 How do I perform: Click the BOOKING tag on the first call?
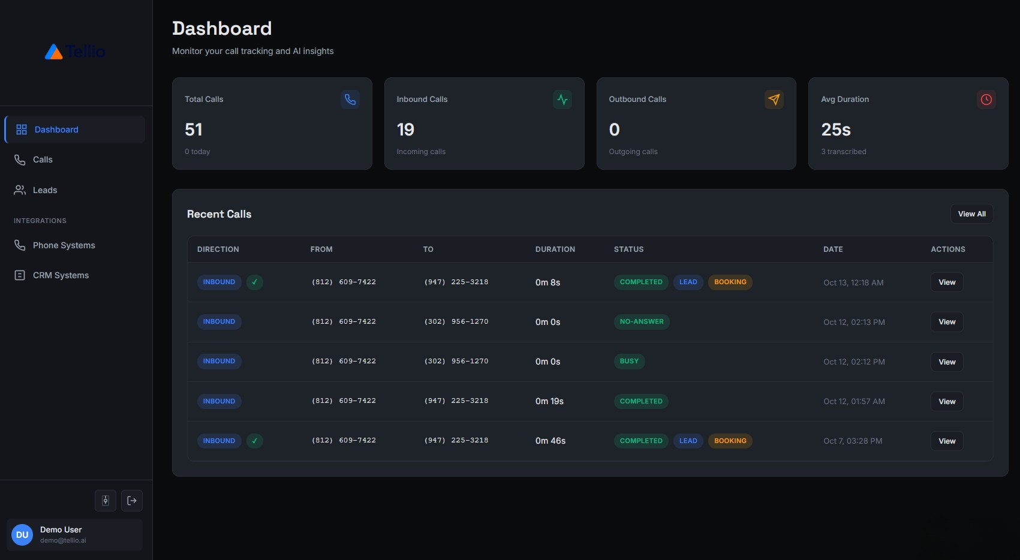coord(730,282)
